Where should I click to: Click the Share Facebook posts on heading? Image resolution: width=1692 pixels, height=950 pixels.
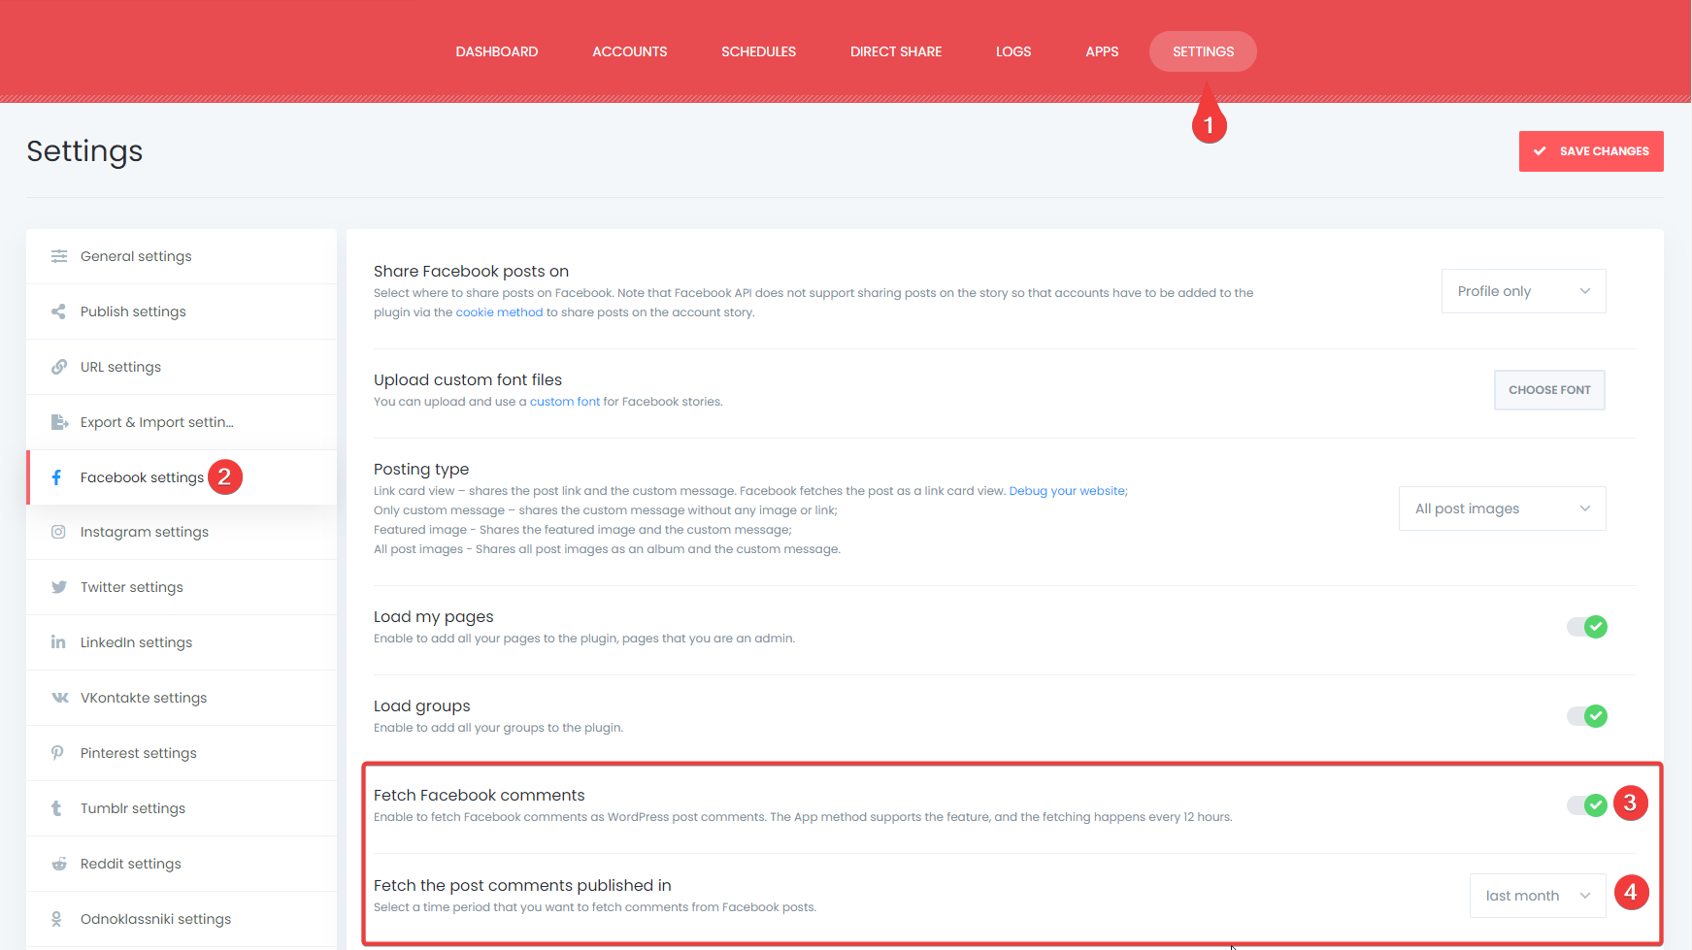(x=471, y=272)
